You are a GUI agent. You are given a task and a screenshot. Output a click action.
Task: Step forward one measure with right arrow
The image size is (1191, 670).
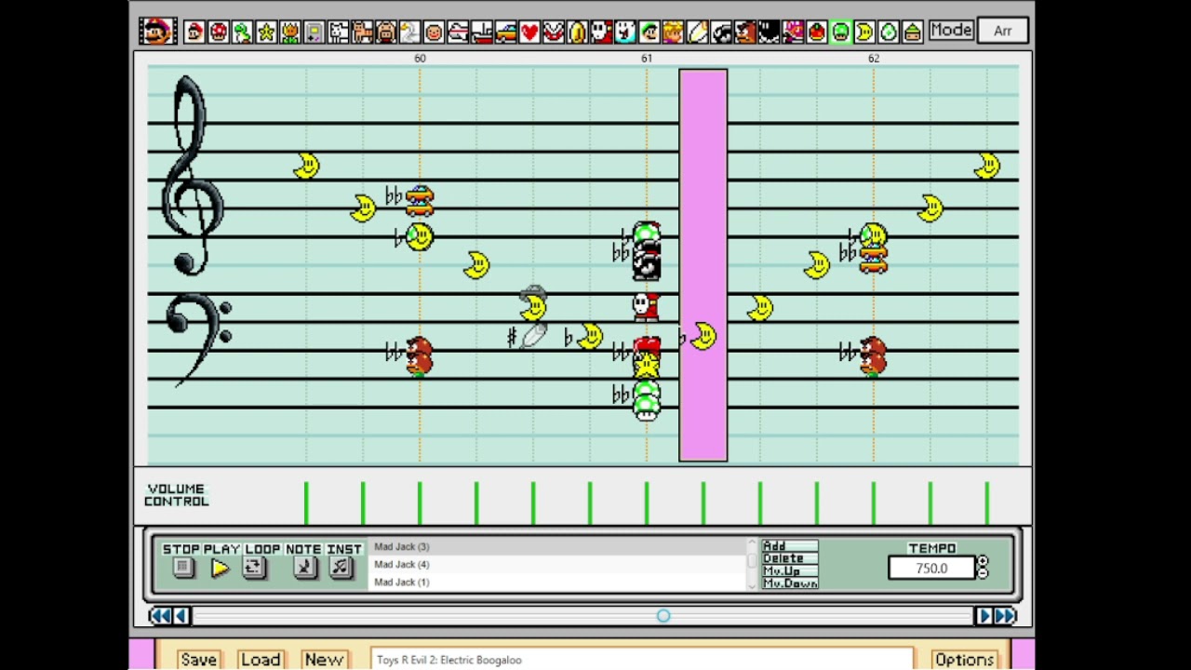(984, 616)
